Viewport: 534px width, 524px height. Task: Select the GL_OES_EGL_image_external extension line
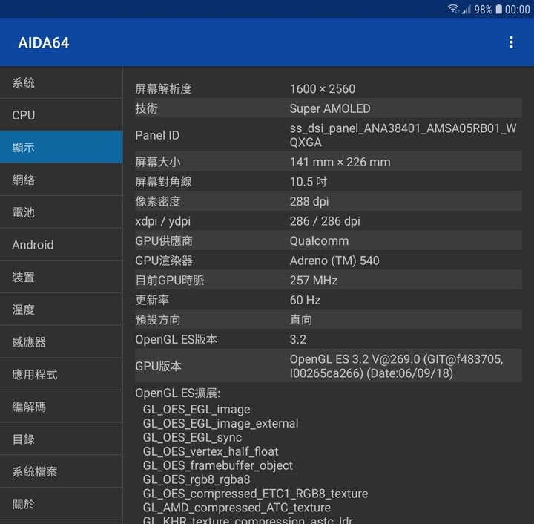coord(221,424)
